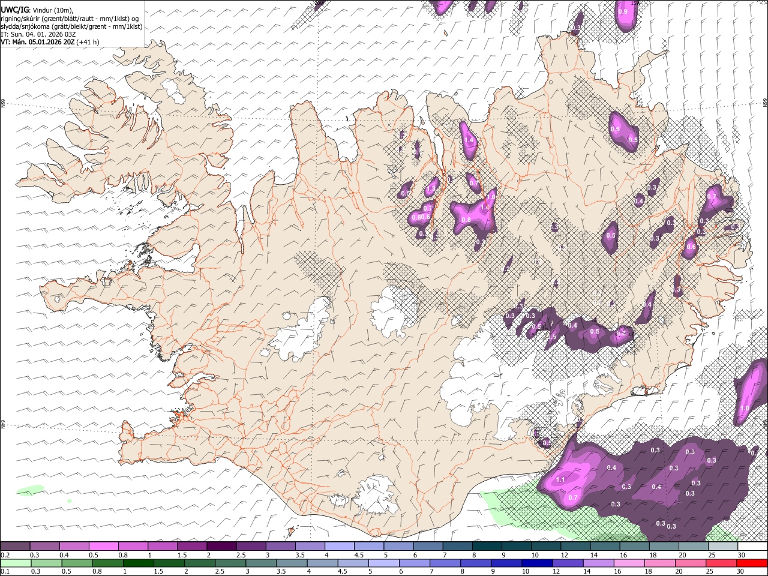The height and width of the screenshot is (576, 768).
Task: Pick the lower legend swatch between 25 and 30
Action: tap(721, 563)
